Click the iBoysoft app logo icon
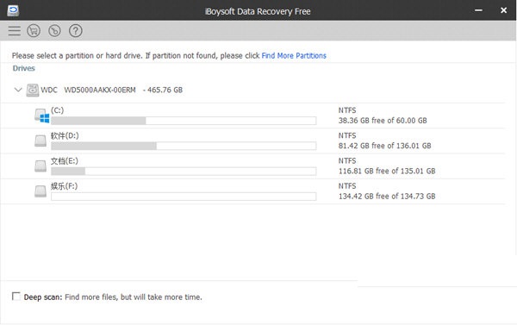The width and height of the screenshot is (517, 325). pos(13,10)
